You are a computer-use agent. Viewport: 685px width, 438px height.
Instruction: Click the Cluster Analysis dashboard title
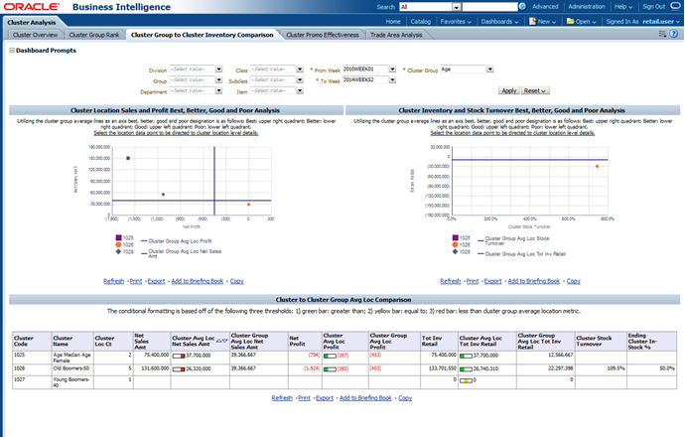pyautogui.click(x=32, y=22)
